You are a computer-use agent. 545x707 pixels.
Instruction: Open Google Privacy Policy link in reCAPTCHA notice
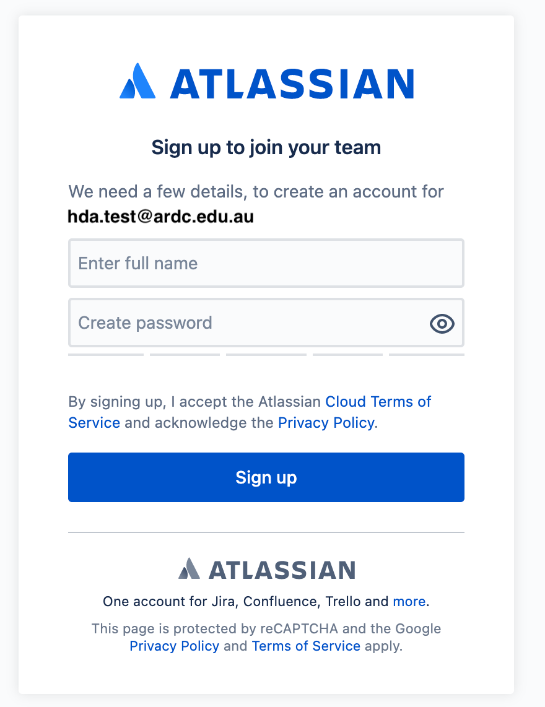tap(175, 646)
